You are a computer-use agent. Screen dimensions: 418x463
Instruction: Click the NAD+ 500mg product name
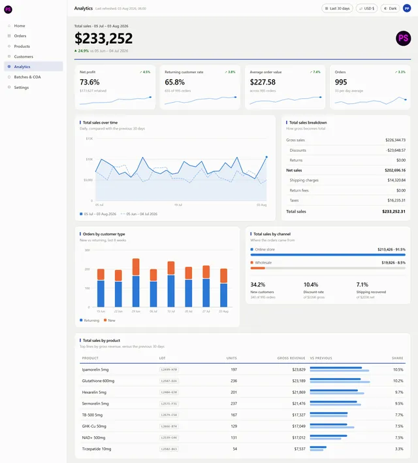(x=93, y=437)
